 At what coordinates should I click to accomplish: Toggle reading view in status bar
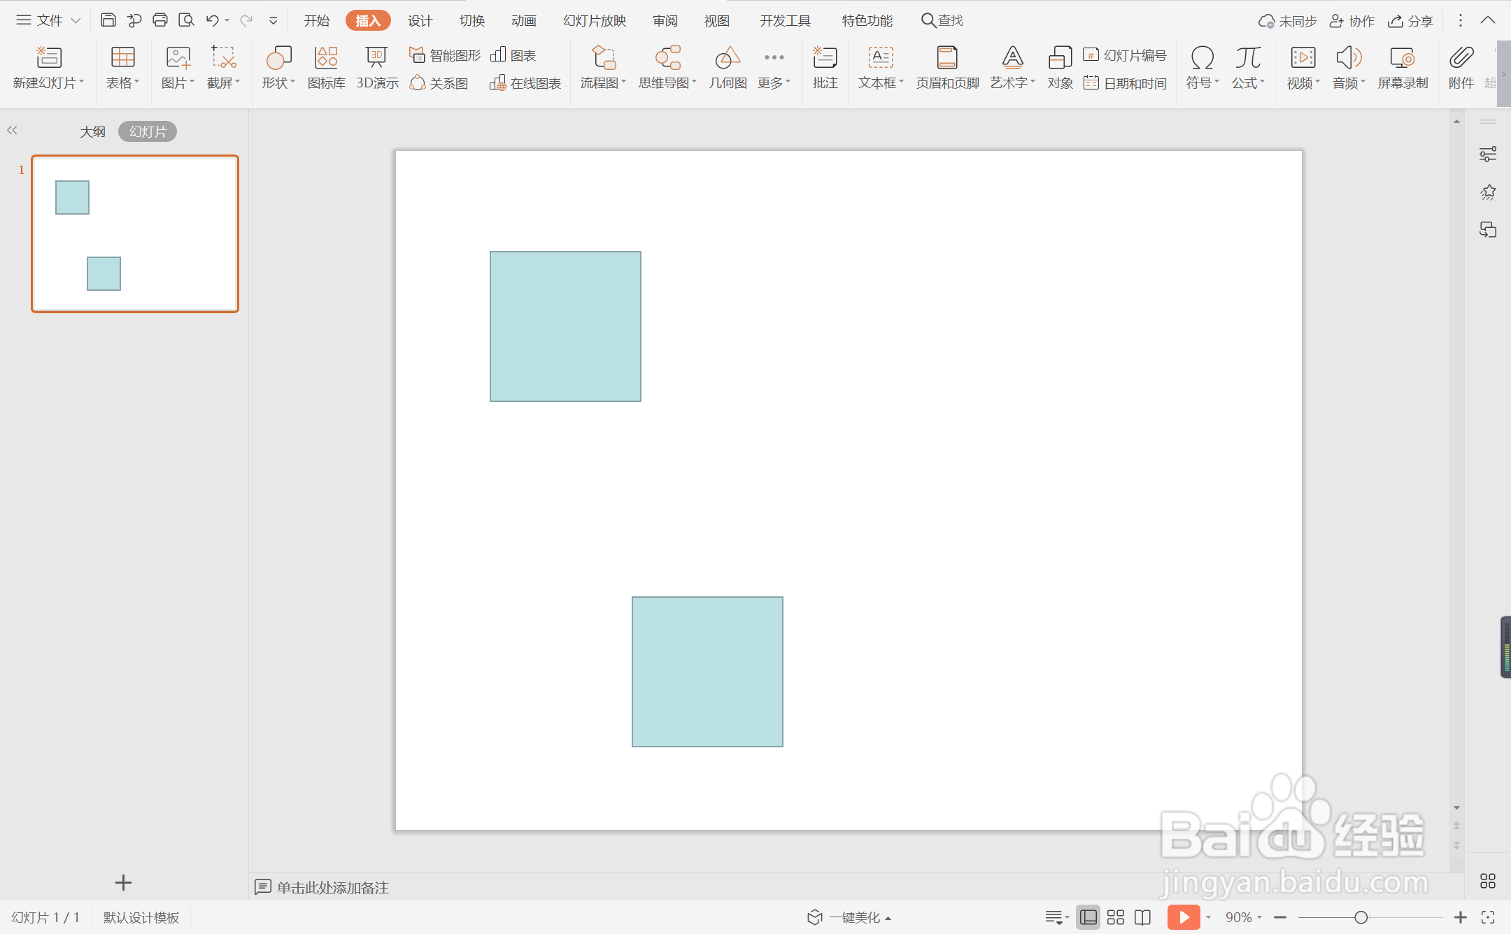[x=1142, y=917]
